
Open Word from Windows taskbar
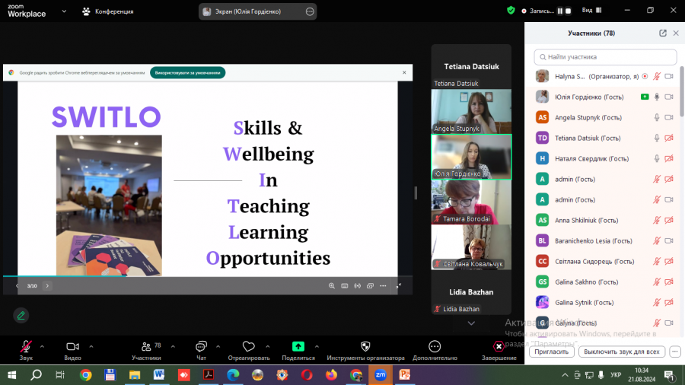pyautogui.click(x=159, y=375)
